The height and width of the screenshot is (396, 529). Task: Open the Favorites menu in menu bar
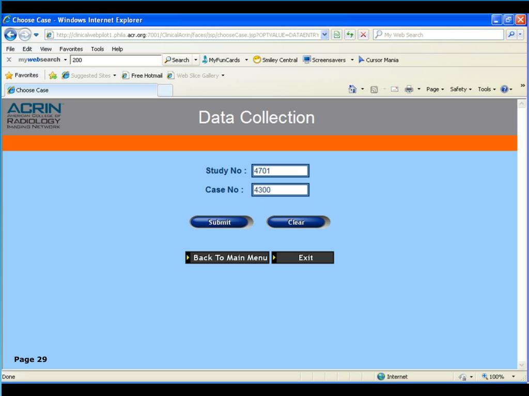pos(71,49)
